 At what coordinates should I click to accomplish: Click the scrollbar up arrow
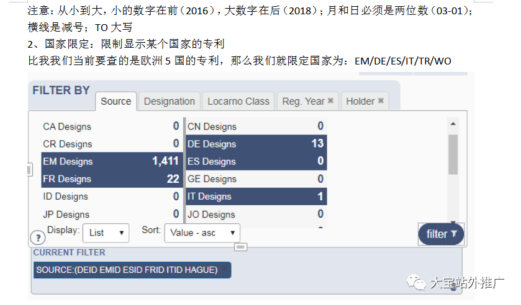453,124
